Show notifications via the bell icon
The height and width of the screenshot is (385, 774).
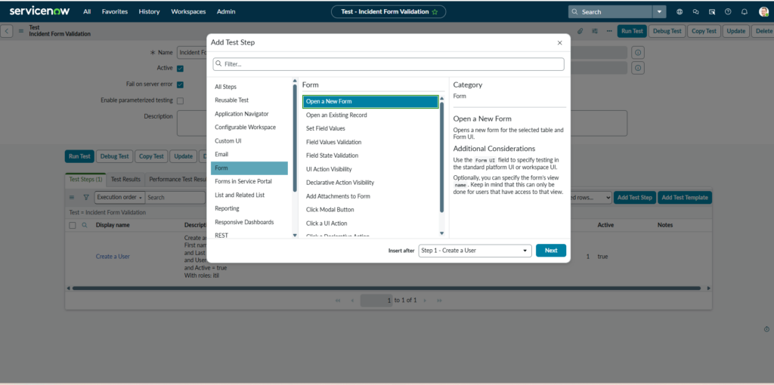(x=745, y=12)
